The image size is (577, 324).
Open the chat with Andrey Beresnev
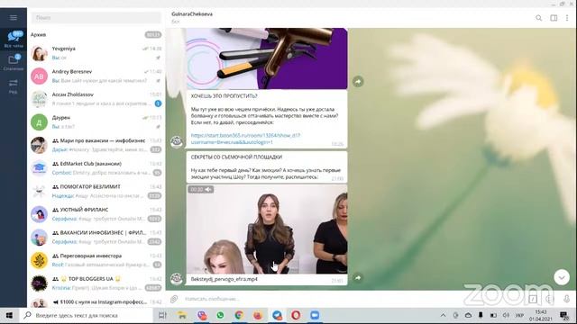click(96, 76)
